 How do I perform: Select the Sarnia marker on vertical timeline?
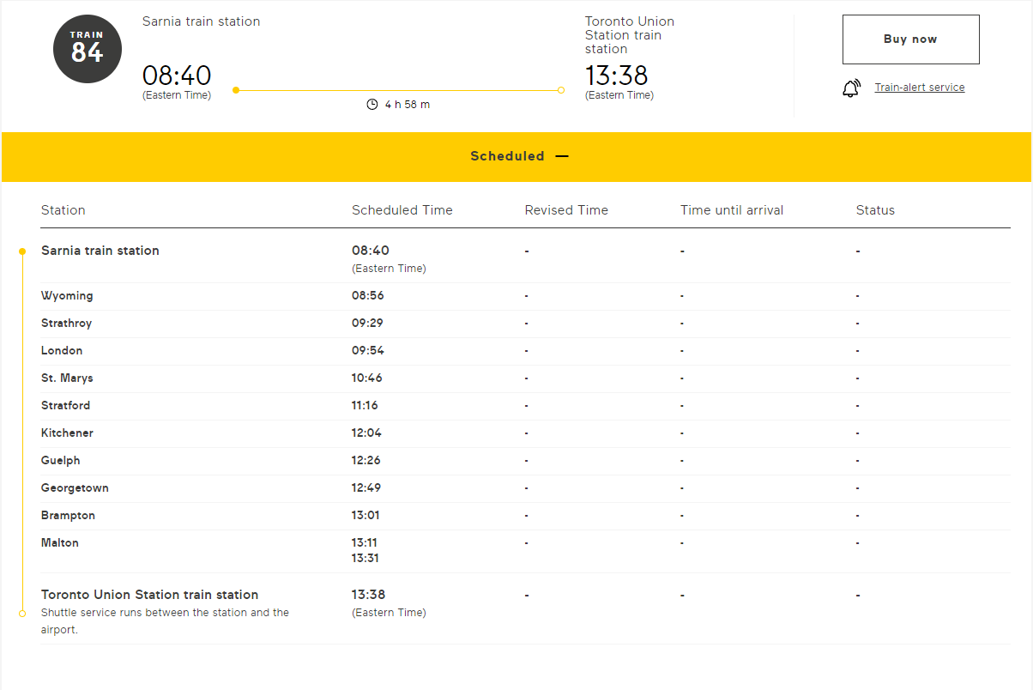pyautogui.click(x=22, y=251)
